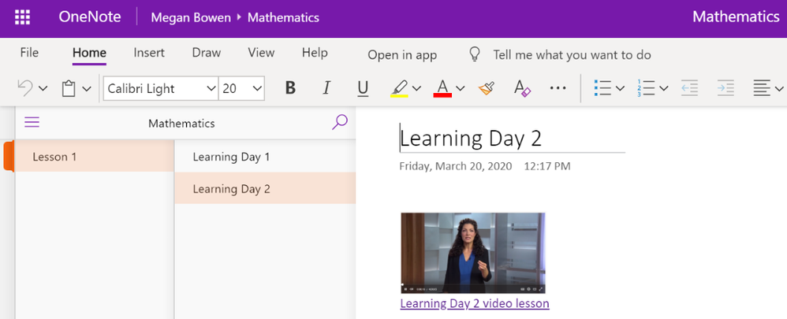The height and width of the screenshot is (319, 787).
Task: Insert a bulleted list
Action: [602, 88]
